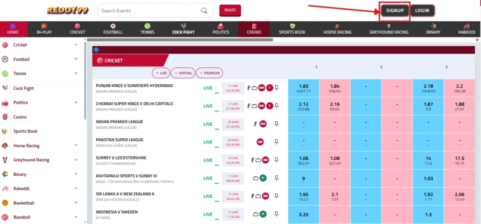
Task: Click the speaker announcement icon
Action: [96, 50]
